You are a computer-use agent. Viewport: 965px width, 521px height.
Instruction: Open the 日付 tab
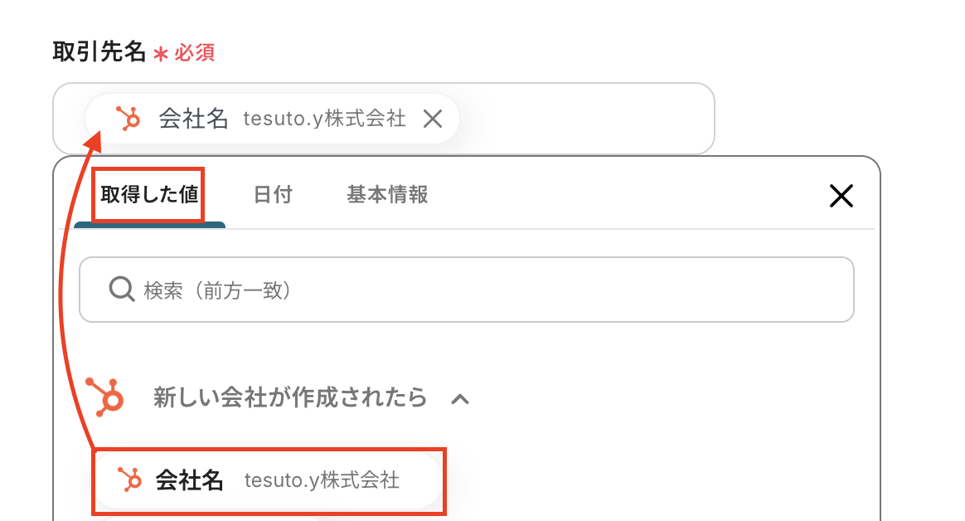pos(273,195)
